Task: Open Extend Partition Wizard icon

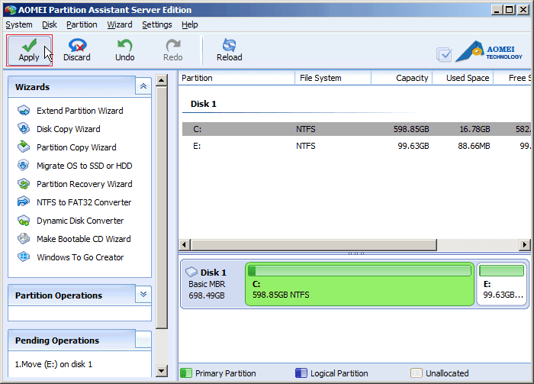Action: click(x=24, y=111)
